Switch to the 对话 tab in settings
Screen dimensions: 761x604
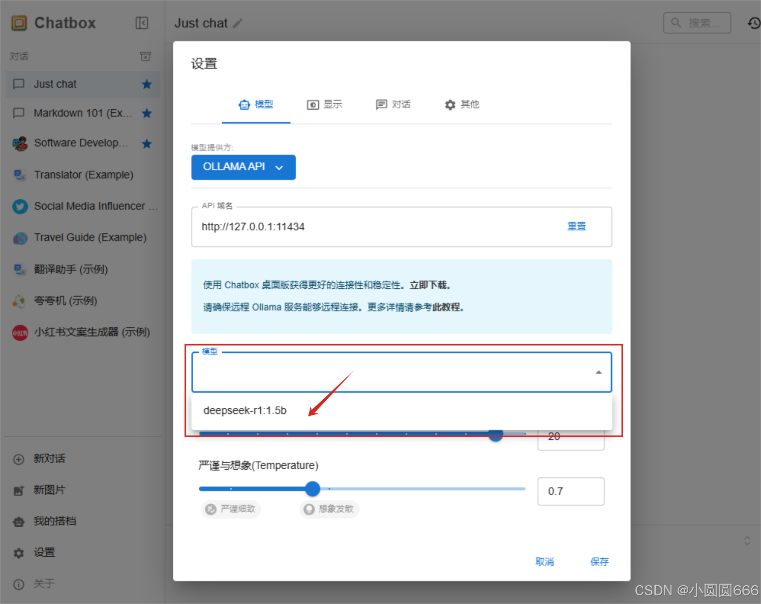pyautogui.click(x=393, y=105)
